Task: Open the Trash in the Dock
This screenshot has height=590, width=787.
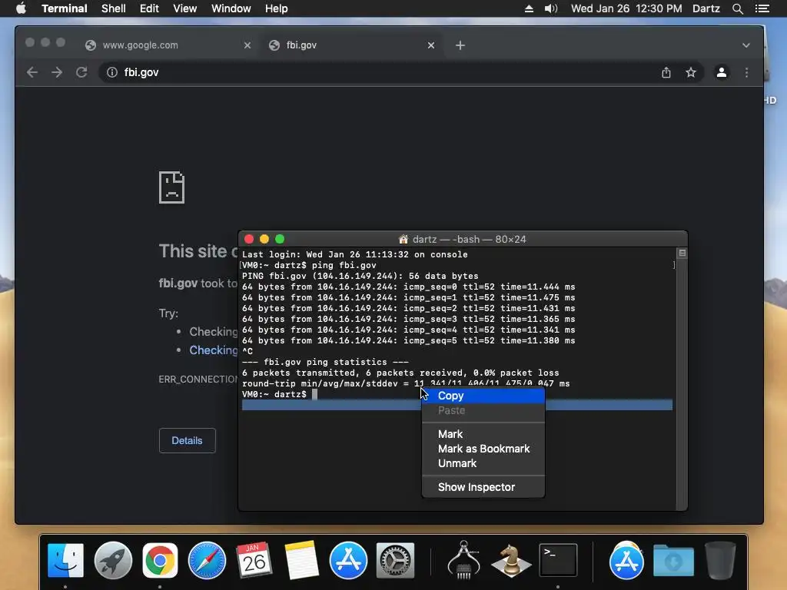Action: point(720,560)
